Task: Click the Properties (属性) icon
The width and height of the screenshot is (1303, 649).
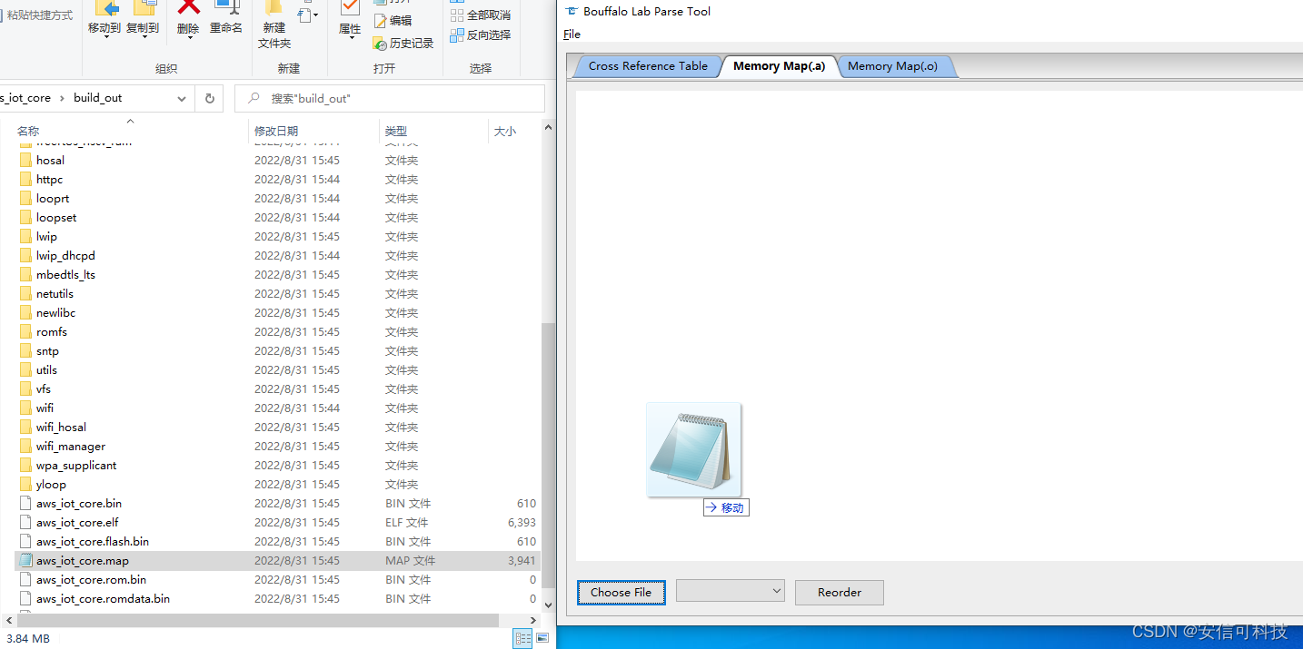Action: point(350,18)
